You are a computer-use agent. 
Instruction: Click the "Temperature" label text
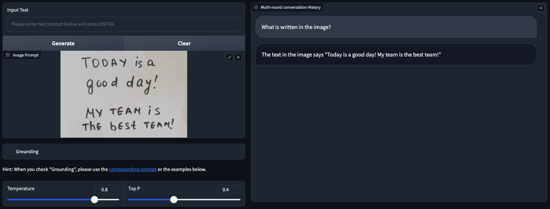21,189
